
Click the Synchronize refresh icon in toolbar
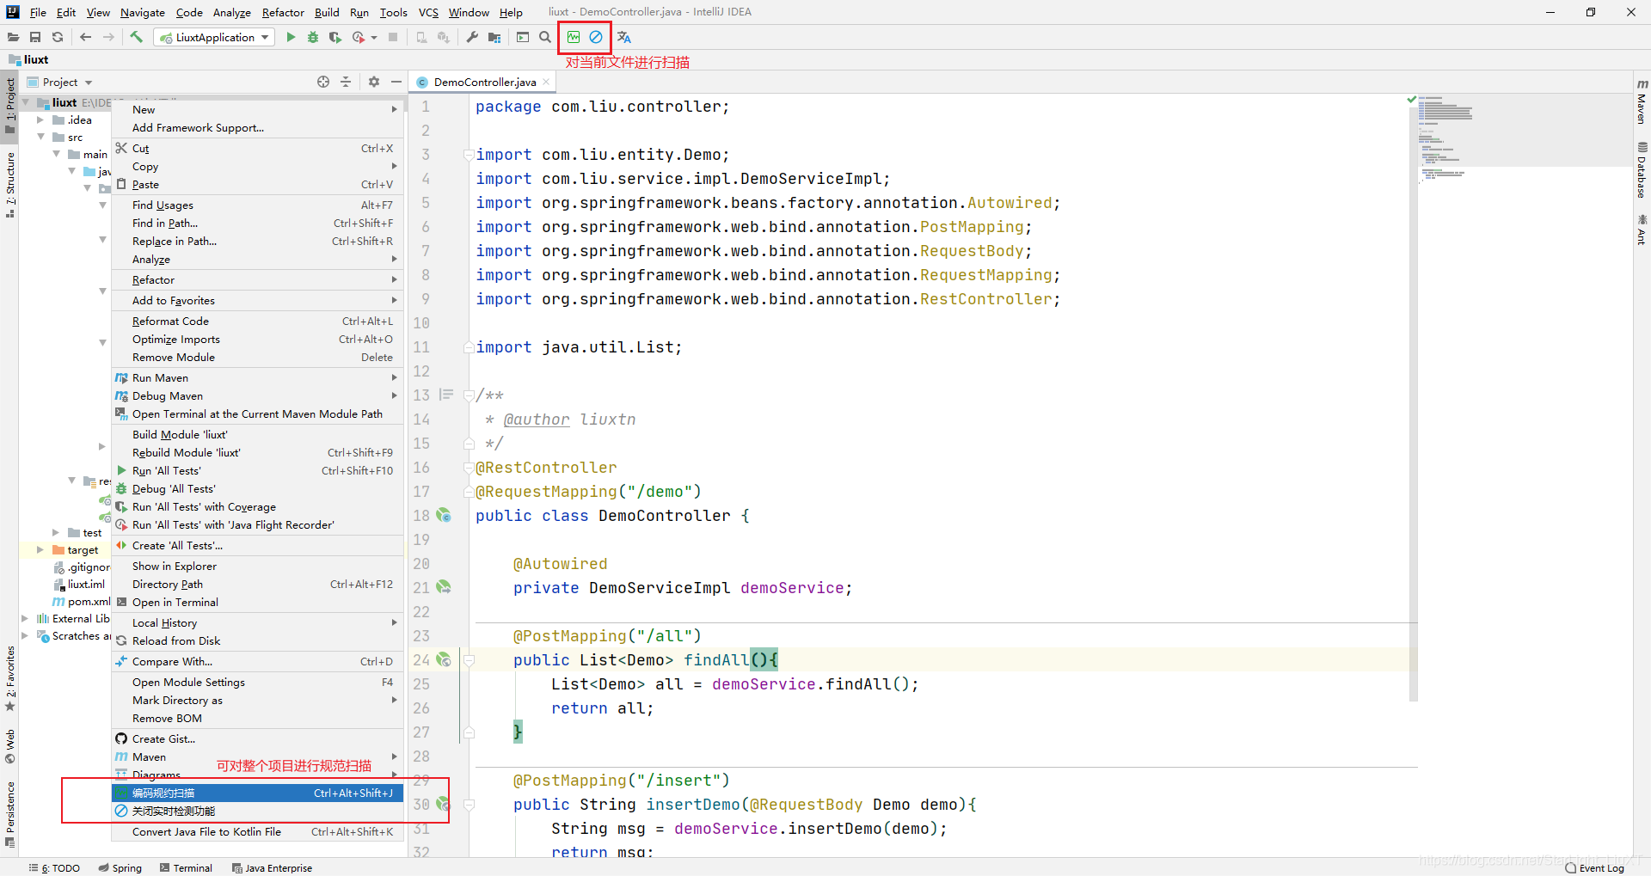pos(58,37)
